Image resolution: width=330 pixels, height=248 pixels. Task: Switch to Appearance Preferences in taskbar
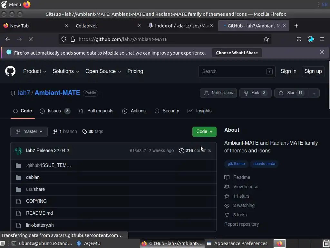pyautogui.click(x=238, y=243)
